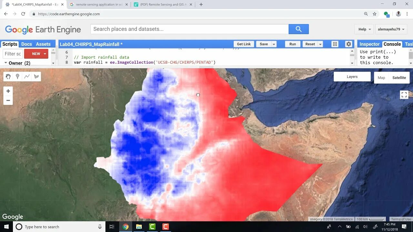Open the Layers panel on map
This screenshot has height=232, width=413.
[352, 77]
